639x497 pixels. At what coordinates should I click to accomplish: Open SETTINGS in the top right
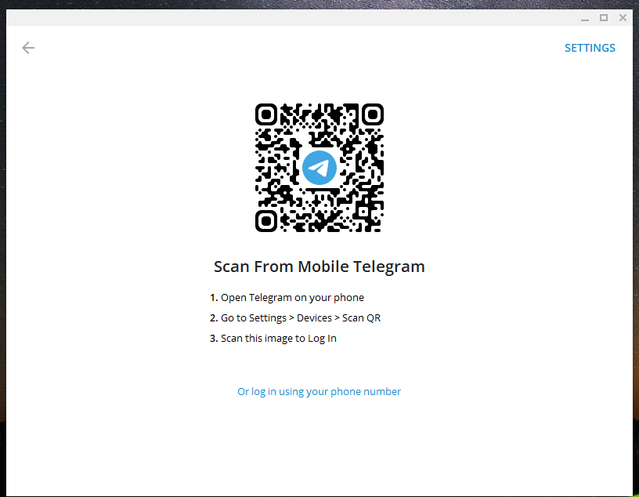pyautogui.click(x=590, y=48)
